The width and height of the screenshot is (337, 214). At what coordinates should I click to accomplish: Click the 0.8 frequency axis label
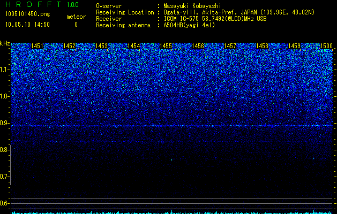5,150
